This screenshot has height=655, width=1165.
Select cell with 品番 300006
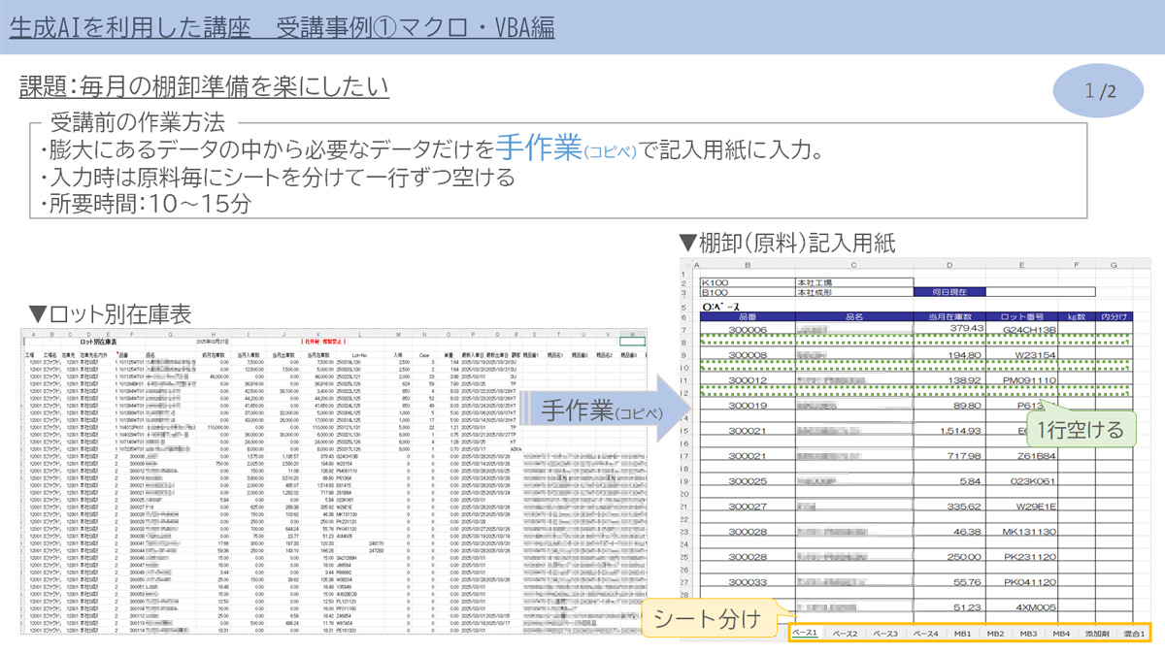click(x=748, y=330)
